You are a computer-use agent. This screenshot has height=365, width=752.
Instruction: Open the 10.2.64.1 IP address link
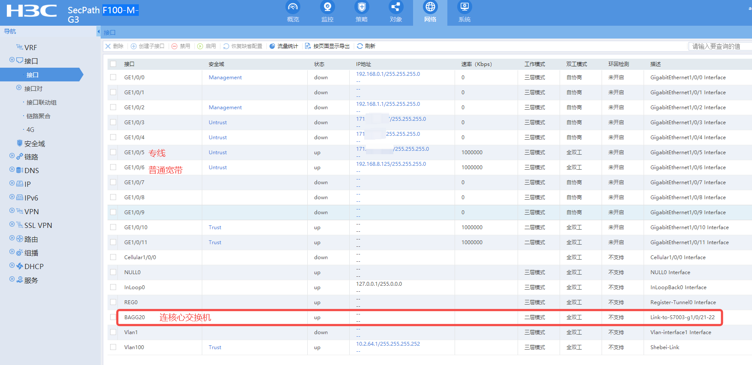point(388,344)
